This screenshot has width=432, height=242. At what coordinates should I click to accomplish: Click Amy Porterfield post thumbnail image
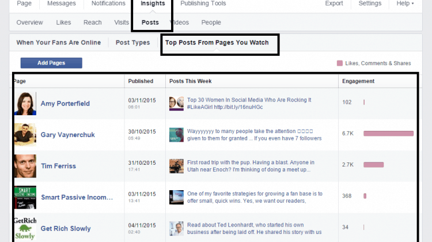point(176,104)
